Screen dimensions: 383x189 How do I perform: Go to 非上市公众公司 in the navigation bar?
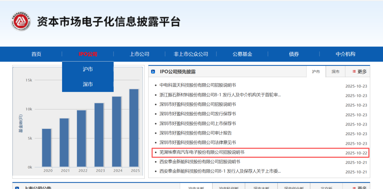point(191,54)
